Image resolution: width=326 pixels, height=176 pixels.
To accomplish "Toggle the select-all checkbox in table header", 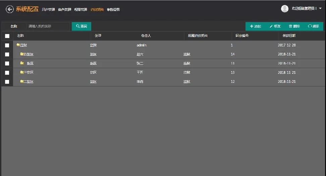I will click(7, 36).
